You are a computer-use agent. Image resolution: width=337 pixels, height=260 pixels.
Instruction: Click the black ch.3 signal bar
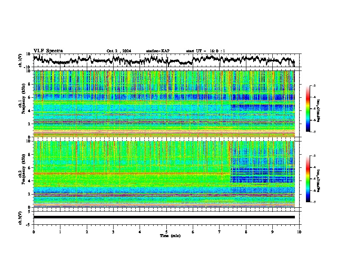[x=164, y=217]
